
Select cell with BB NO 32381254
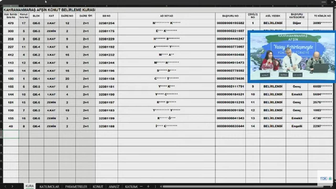point(107,23)
